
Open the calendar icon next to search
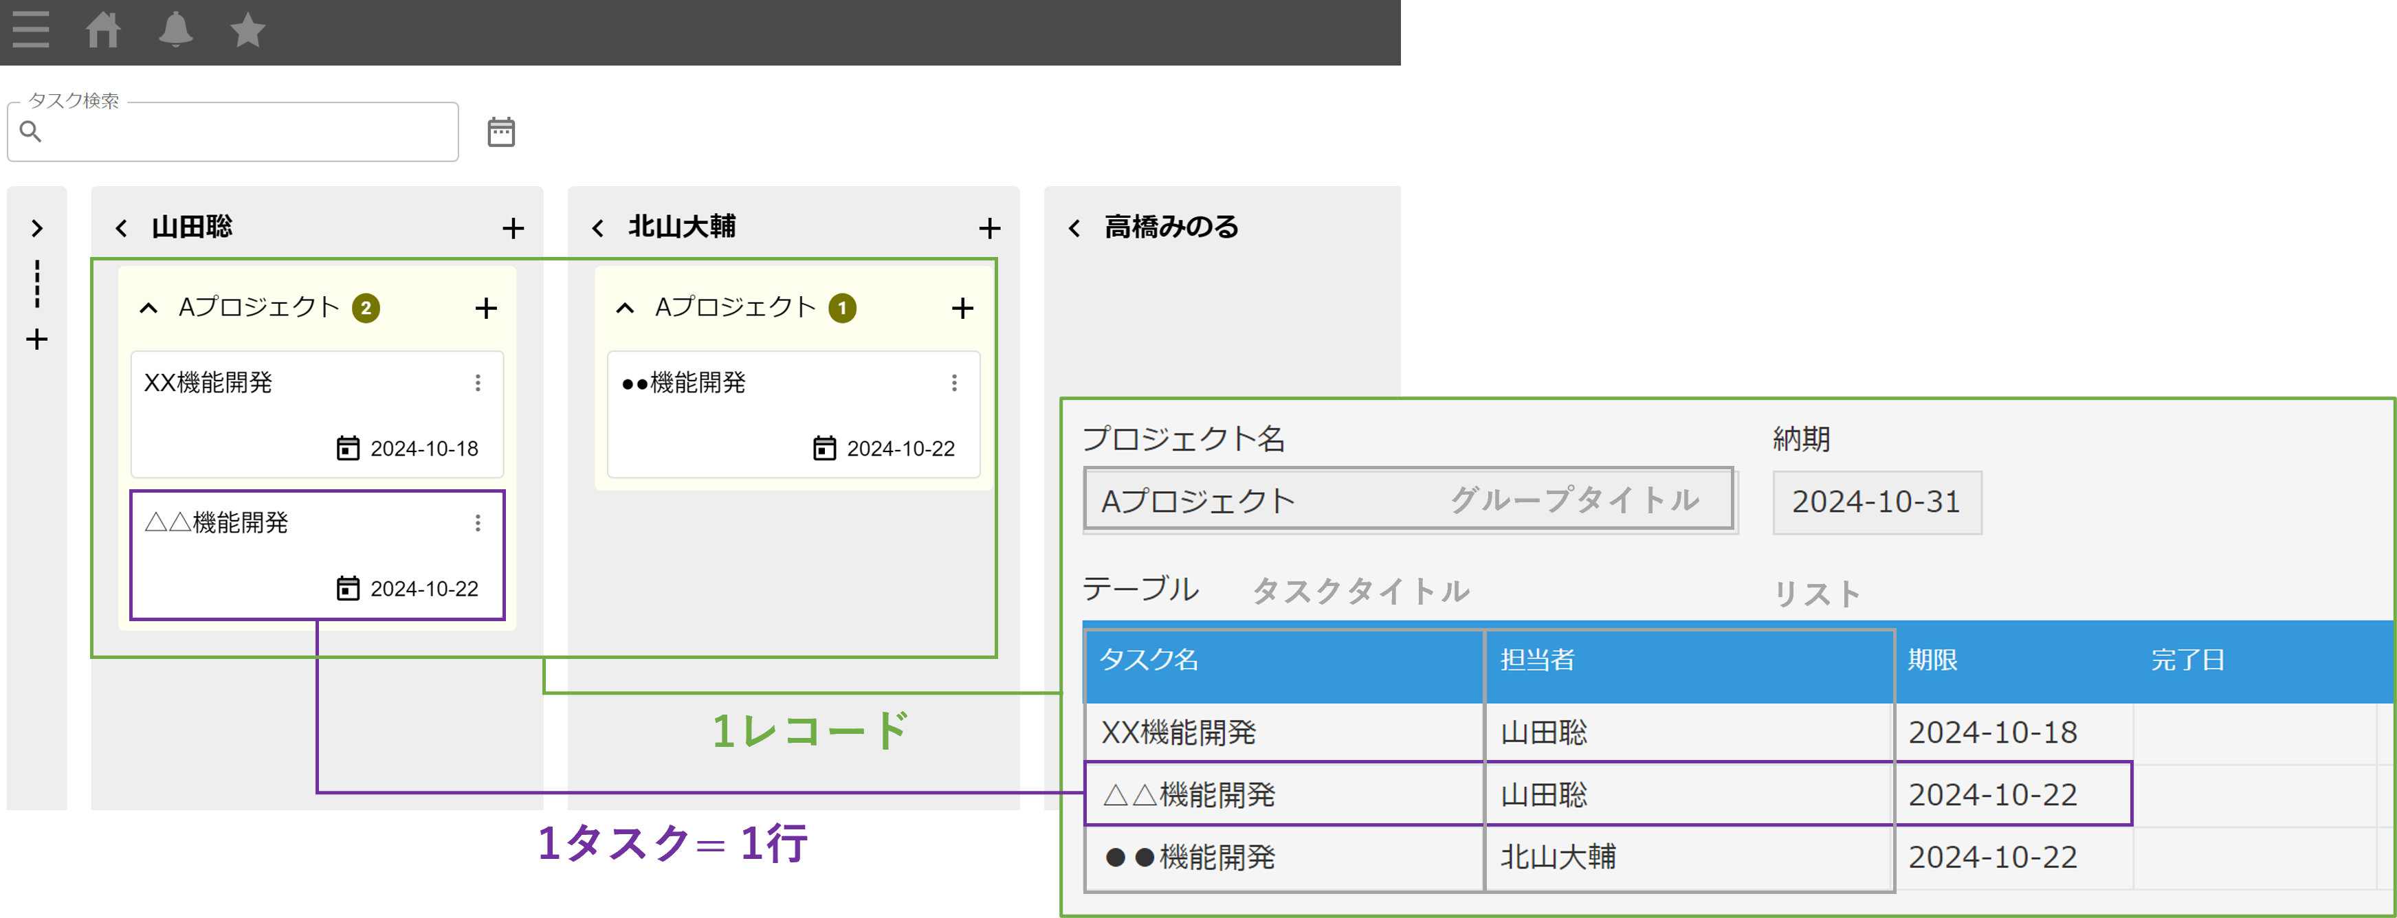[x=502, y=132]
